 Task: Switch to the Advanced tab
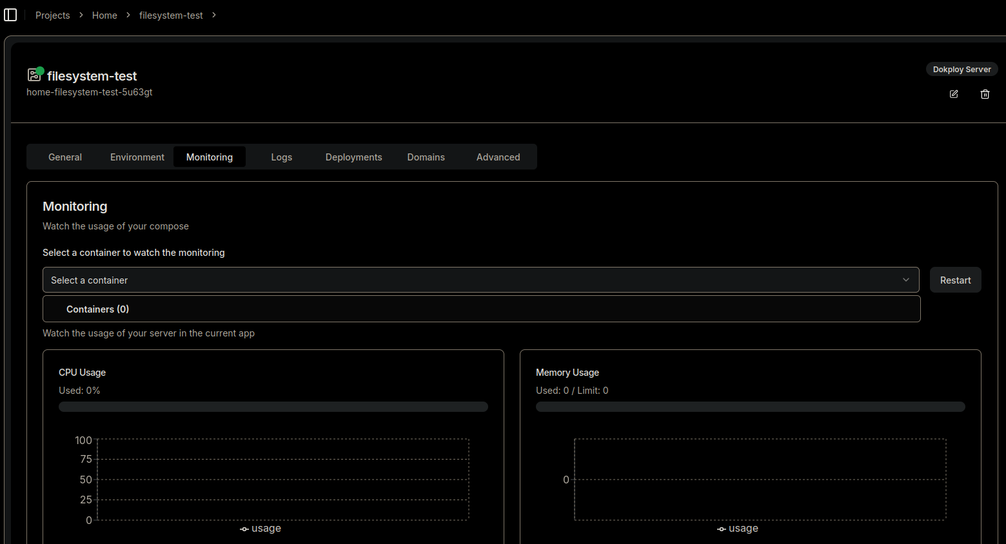[x=498, y=157]
